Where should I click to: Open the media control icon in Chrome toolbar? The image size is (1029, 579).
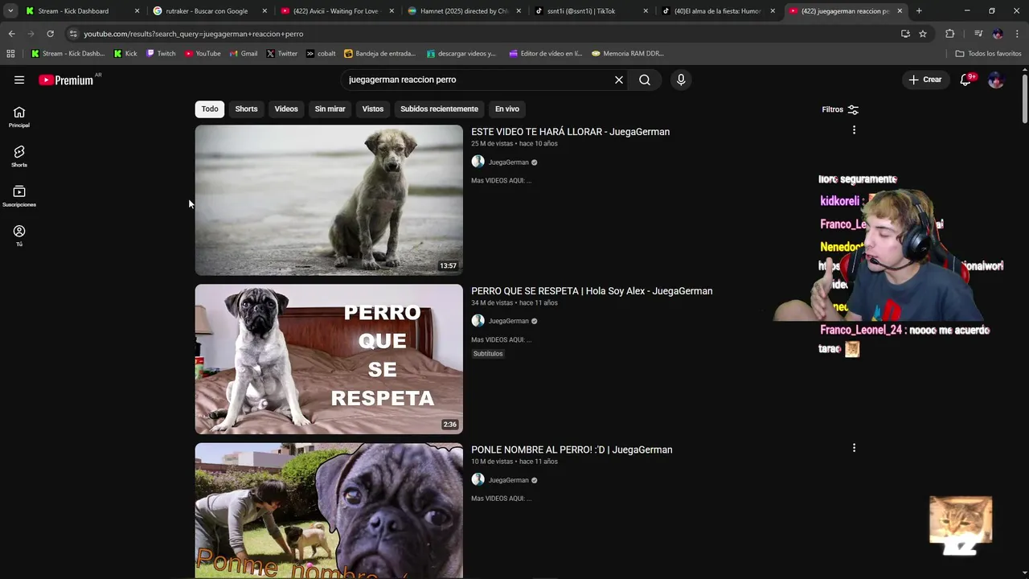click(978, 34)
